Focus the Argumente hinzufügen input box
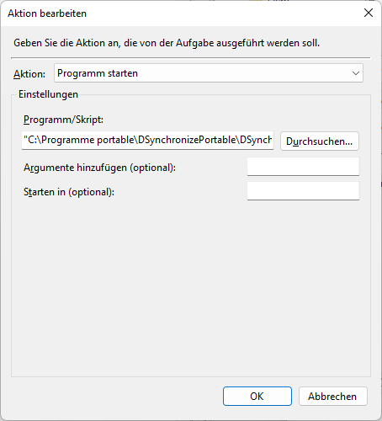 pos(303,167)
